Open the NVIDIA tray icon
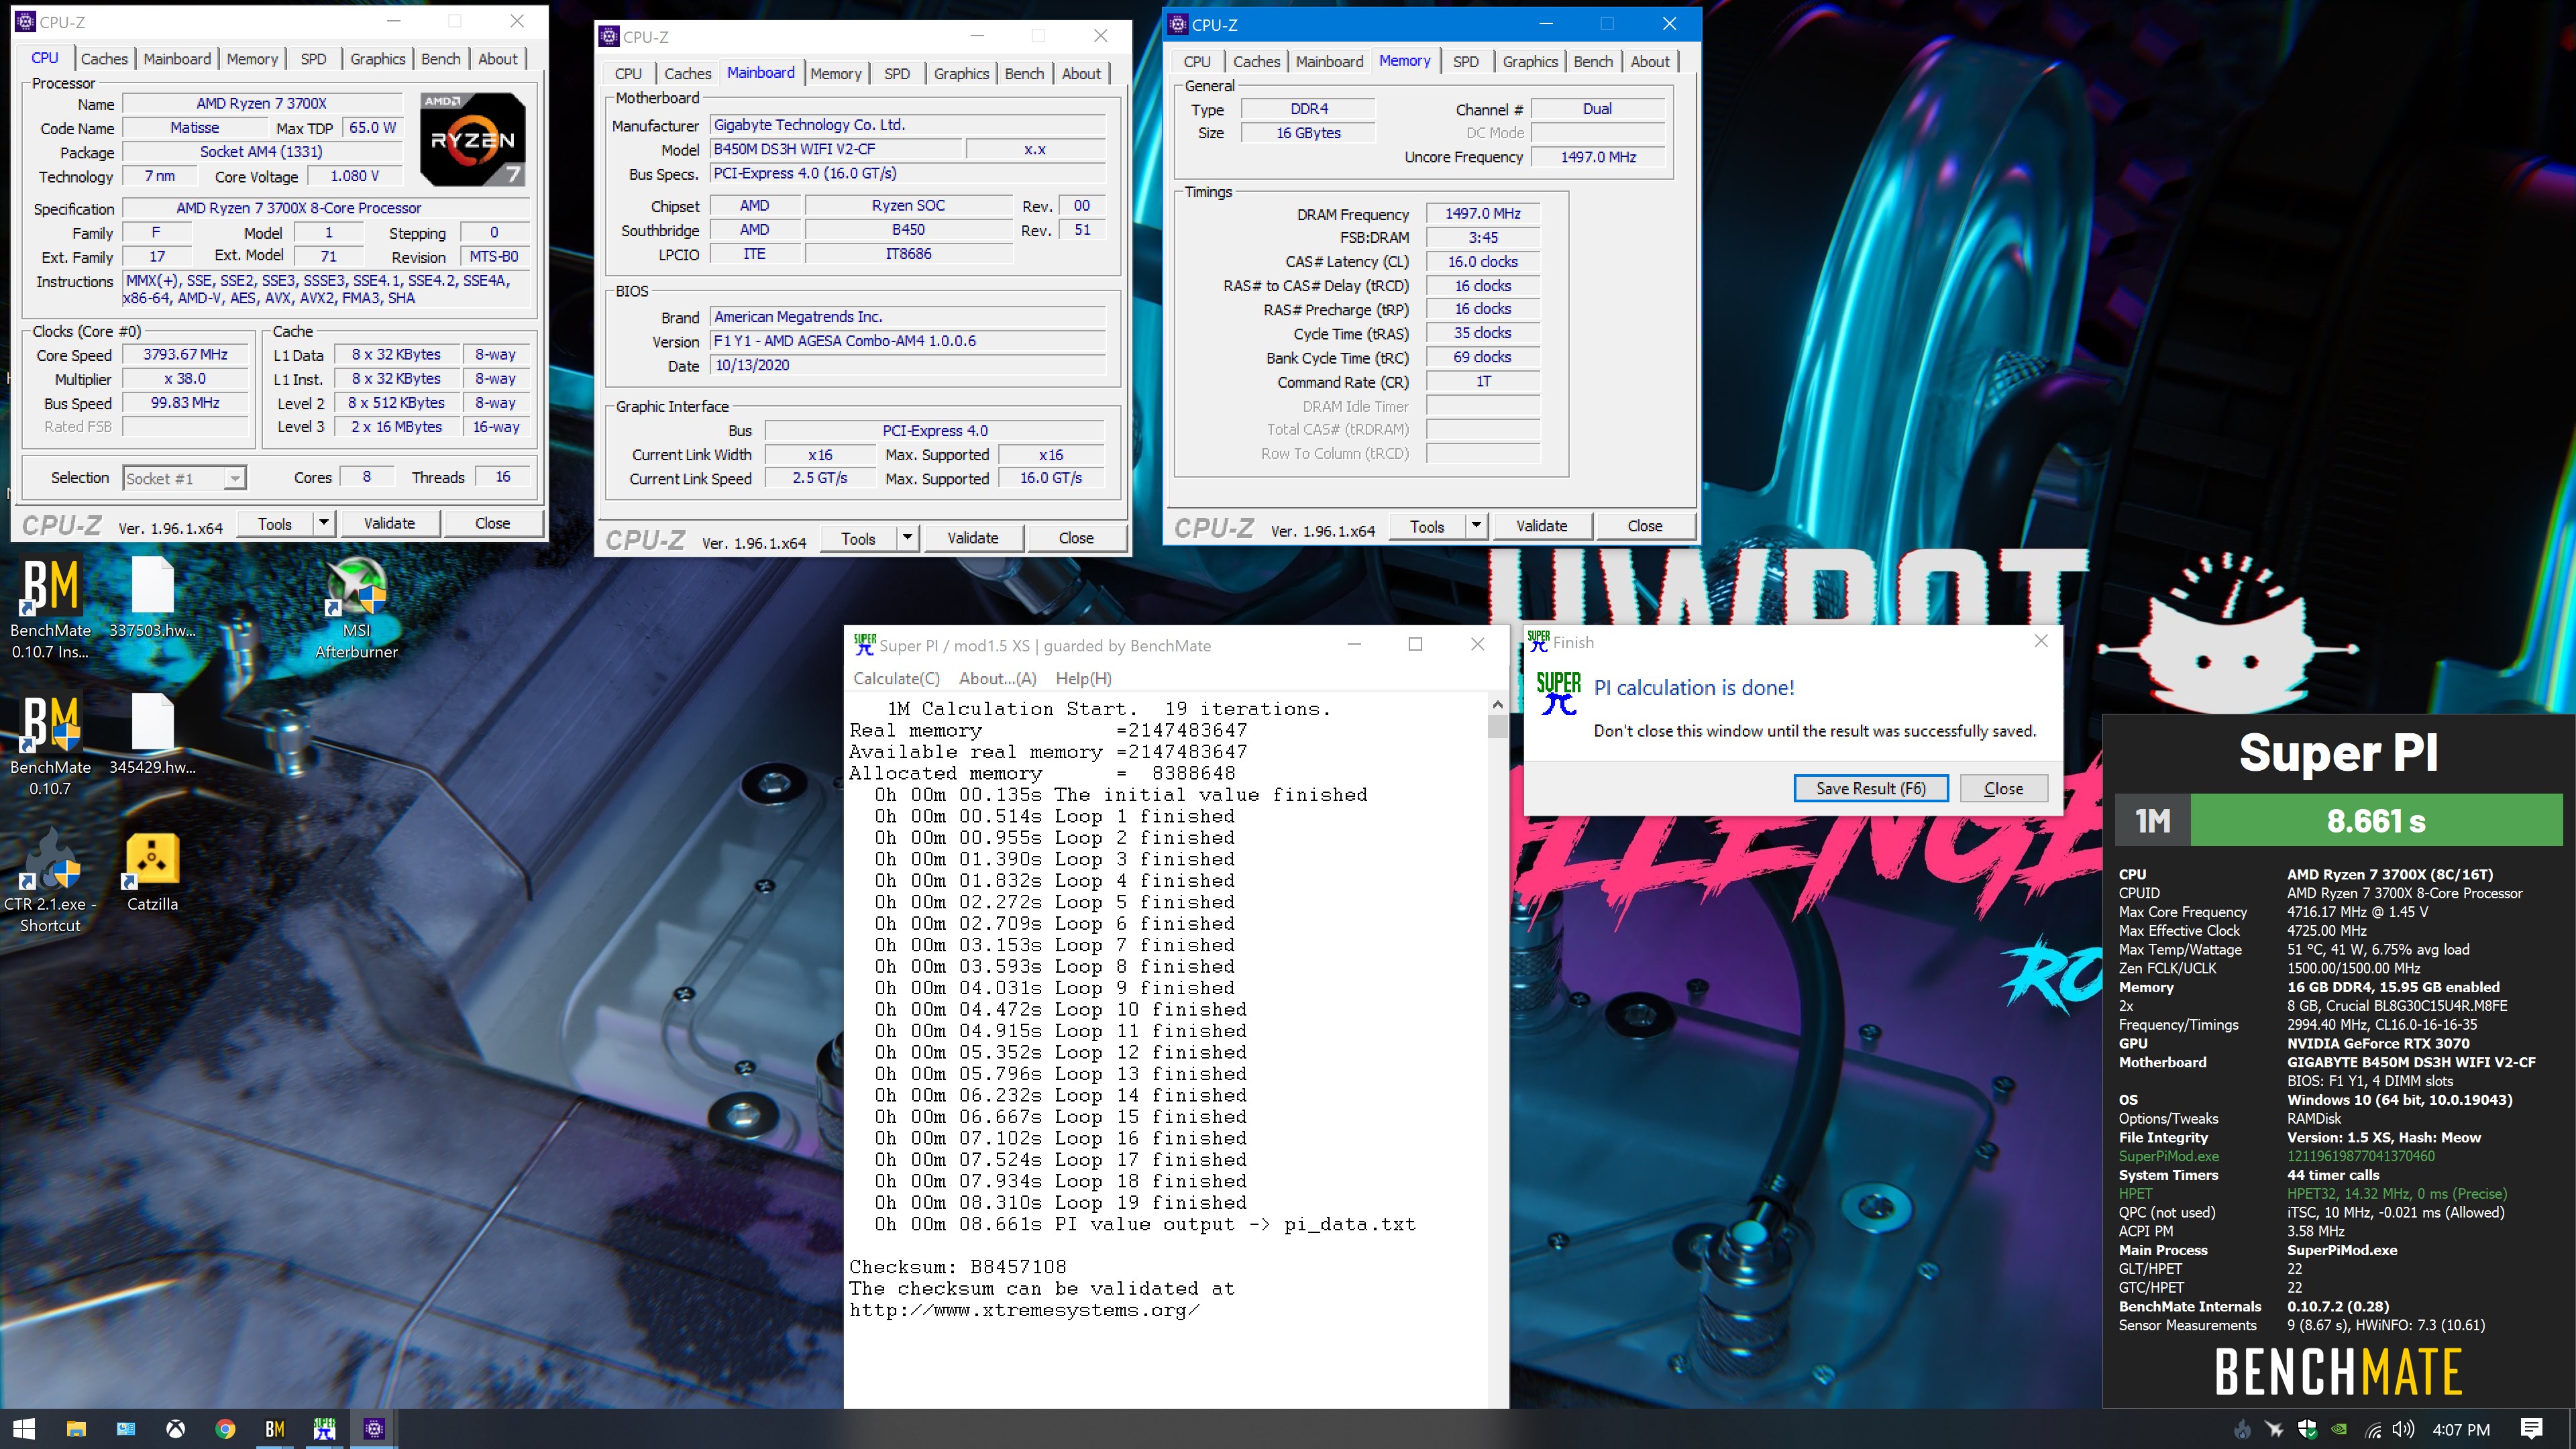This screenshot has width=2576, height=1449. pos(2339,1430)
